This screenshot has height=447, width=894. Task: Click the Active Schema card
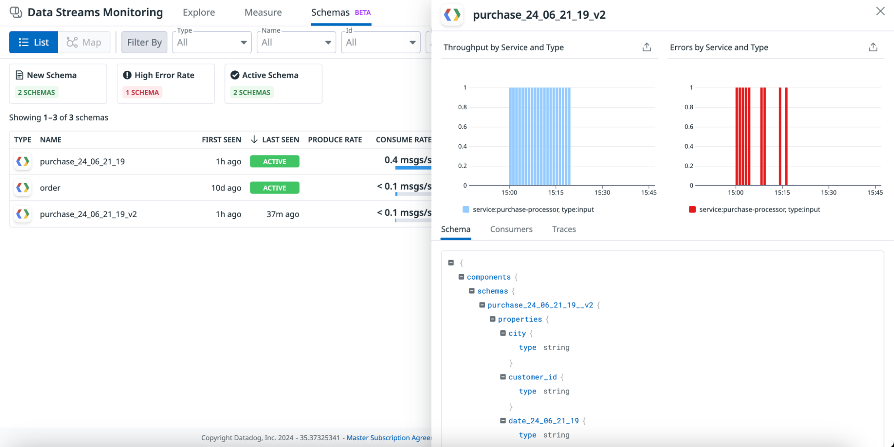coord(273,84)
